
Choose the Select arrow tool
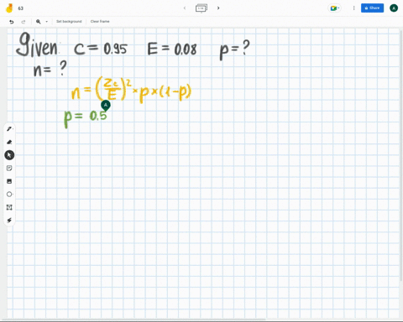pyautogui.click(x=9, y=155)
